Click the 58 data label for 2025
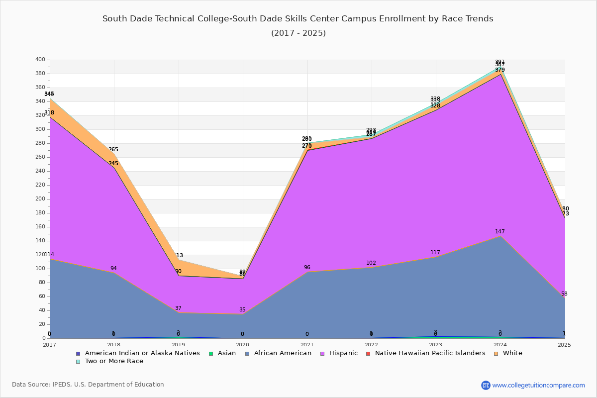 (x=564, y=294)
